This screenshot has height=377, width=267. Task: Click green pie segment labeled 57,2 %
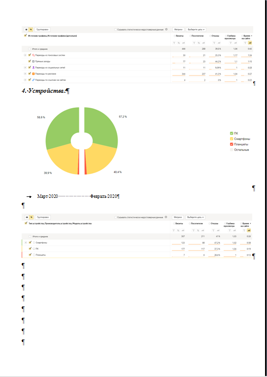[x=102, y=126]
